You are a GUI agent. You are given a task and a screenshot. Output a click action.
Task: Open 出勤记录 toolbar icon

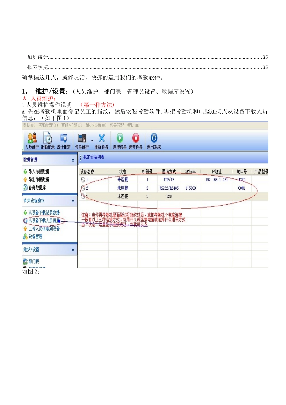pyautogui.click(x=48, y=141)
